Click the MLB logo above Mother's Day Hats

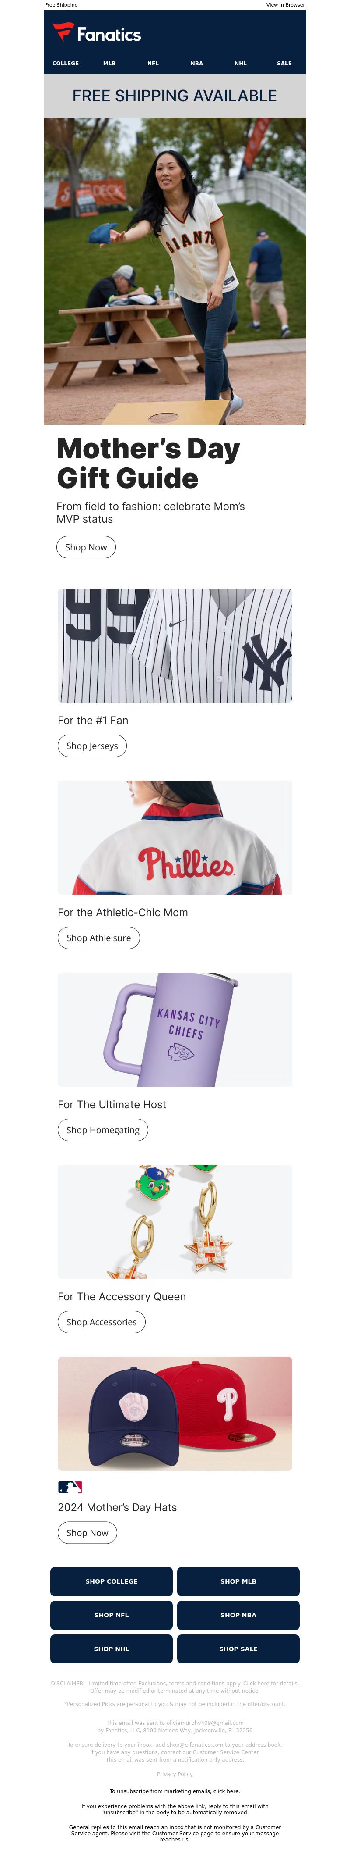point(70,1487)
